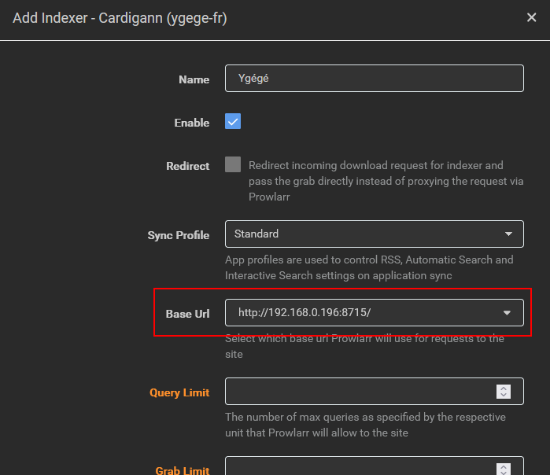Expand the Base Url dropdown
The image size is (550, 475).
[x=374, y=312]
